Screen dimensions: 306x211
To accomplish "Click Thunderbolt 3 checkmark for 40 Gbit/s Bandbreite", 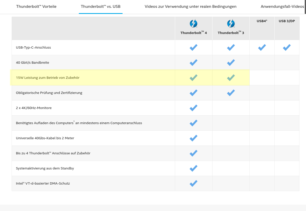I will click(x=231, y=62).
